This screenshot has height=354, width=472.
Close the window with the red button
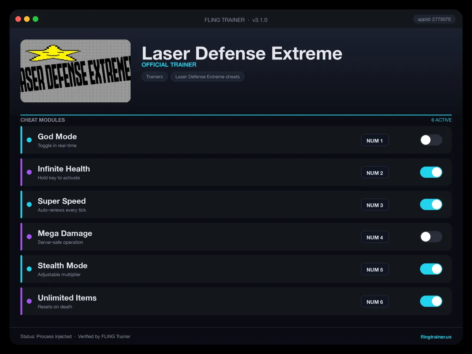pos(18,19)
